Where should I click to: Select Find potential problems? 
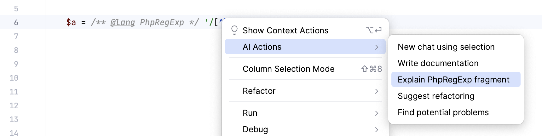[x=443, y=112]
